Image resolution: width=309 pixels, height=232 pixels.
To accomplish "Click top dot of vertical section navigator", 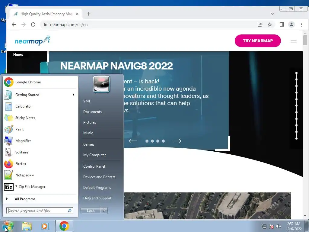I will [x=296, y=73].
